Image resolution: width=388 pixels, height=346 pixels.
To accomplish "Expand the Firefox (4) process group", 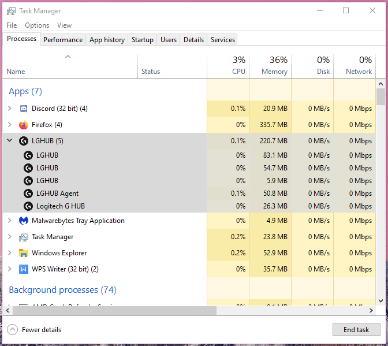I will pos(9,125).
